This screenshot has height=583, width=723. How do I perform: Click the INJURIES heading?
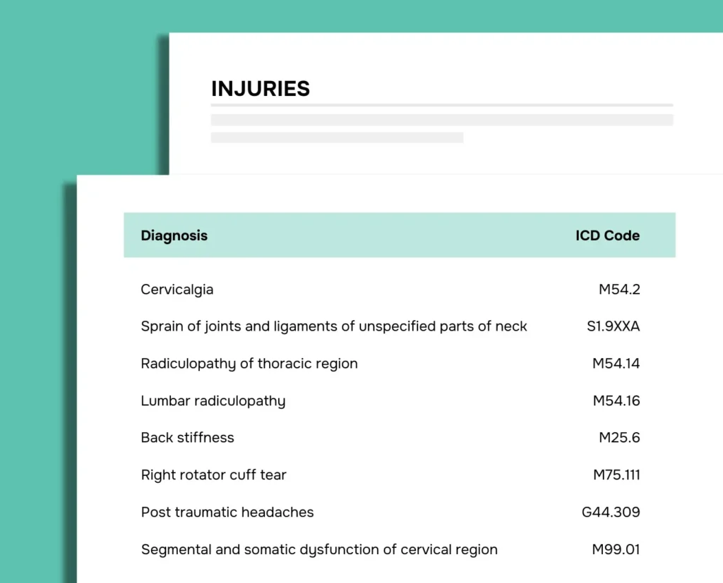coord(261,89)
